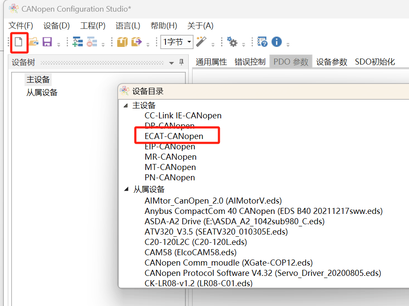Open toolbar overflow arrow beside export icon
This screenshot has height=306, width=409.
[x=148, y=44]
